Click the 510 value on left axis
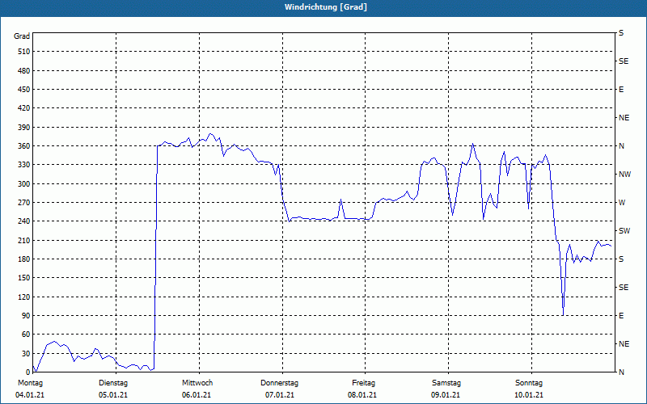The image size is (647, 404). click(x=24, y=52)
